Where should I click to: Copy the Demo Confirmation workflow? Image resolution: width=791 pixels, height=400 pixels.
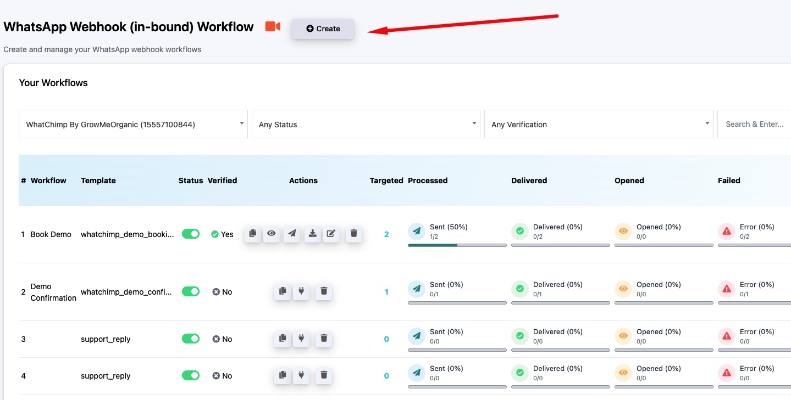pos(283,291)
